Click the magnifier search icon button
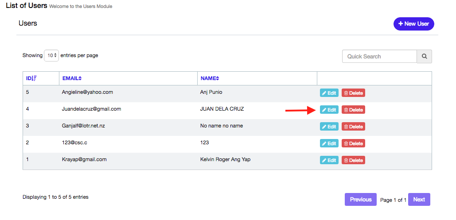This screenshot has height=220, width=456. click(x=424, y=57)
